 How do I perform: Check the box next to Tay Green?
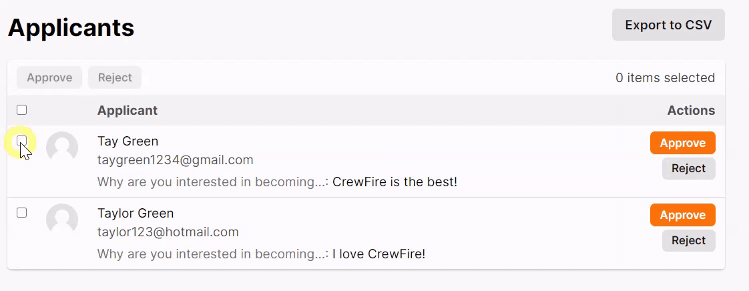tap(21, 140)
